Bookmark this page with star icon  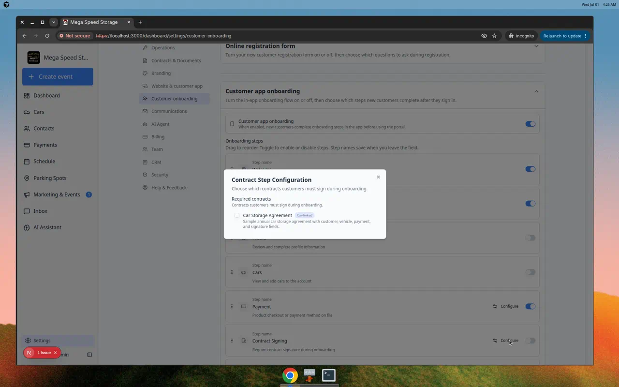pyautogui.click(x=494, y=36)
